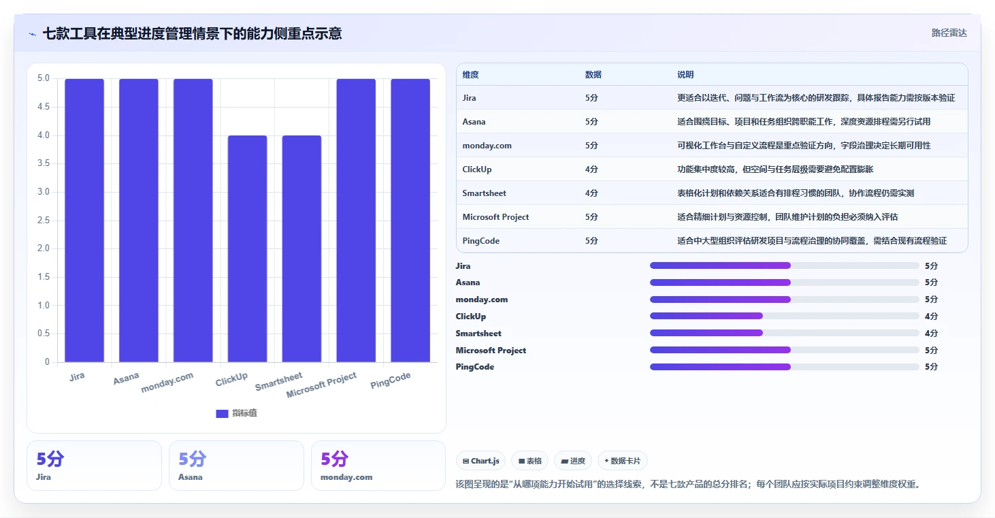Screen dimensions: 995x518
Task: Open the Jira 5分 data card
Action: click(x=94, y=466)
